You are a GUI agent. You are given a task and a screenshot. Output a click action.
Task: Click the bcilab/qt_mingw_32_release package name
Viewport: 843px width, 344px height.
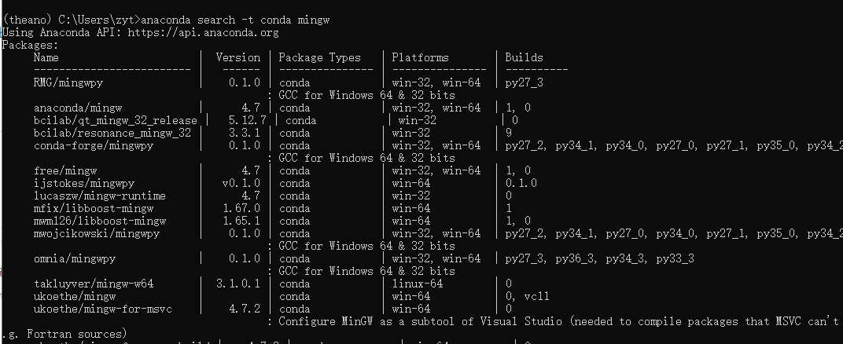click(116, 120)
